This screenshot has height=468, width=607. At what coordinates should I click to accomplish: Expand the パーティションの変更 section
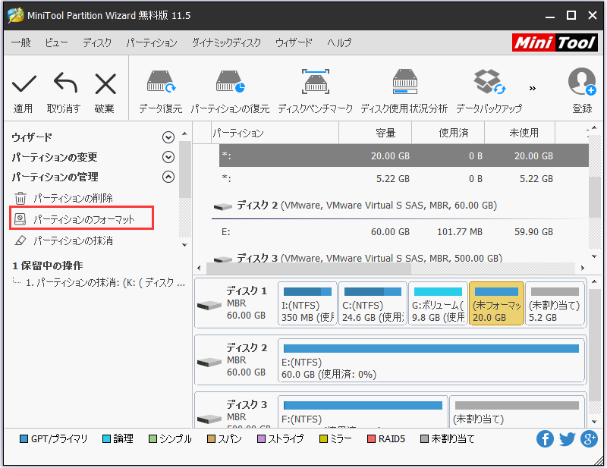click(168, 157)
